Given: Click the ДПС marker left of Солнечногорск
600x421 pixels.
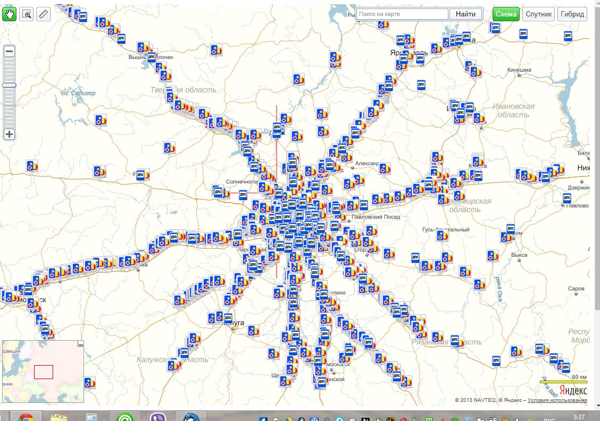Looking at the screenshot, I should [x=217, y=191].
